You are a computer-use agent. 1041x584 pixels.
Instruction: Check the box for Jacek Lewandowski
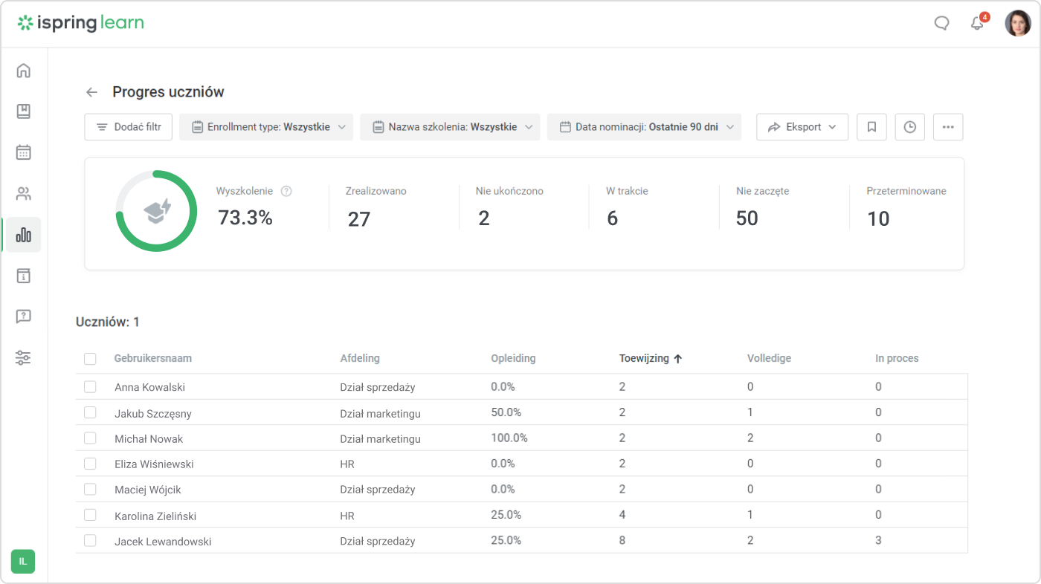point(90,540)
